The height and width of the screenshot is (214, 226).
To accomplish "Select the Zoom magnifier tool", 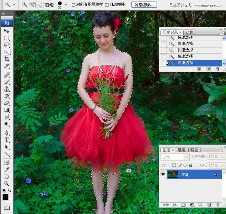I will [7, 184].
